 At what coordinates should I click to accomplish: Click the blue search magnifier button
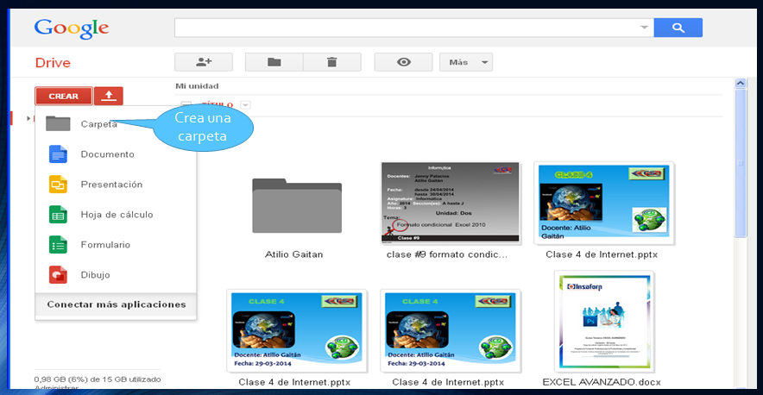[678, 28]
